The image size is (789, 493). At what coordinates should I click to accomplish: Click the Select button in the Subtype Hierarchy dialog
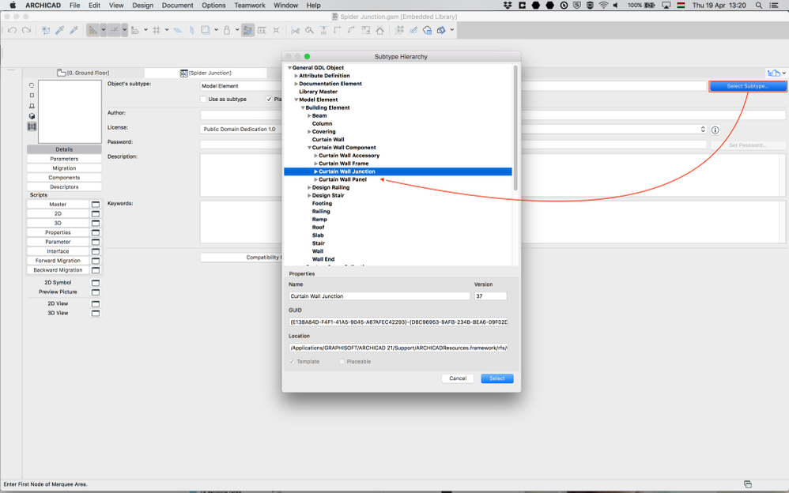tap(497, 378)
